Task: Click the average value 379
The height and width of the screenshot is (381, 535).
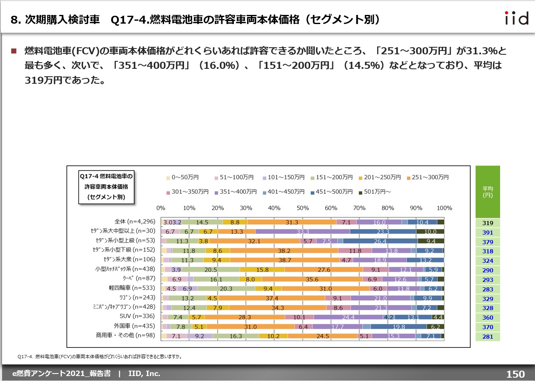Action: tap(488, 242)
